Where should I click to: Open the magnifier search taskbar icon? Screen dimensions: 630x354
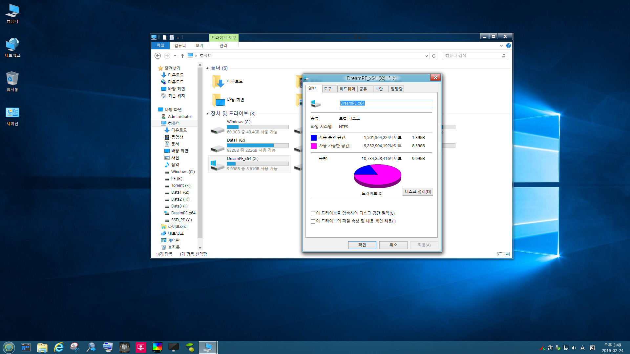pyautogui.click(x=92, y=347)
